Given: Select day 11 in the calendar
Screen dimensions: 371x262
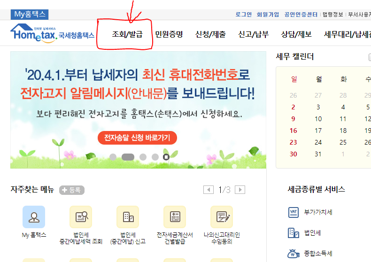Looking at the screenshot, I should [343, 119].
